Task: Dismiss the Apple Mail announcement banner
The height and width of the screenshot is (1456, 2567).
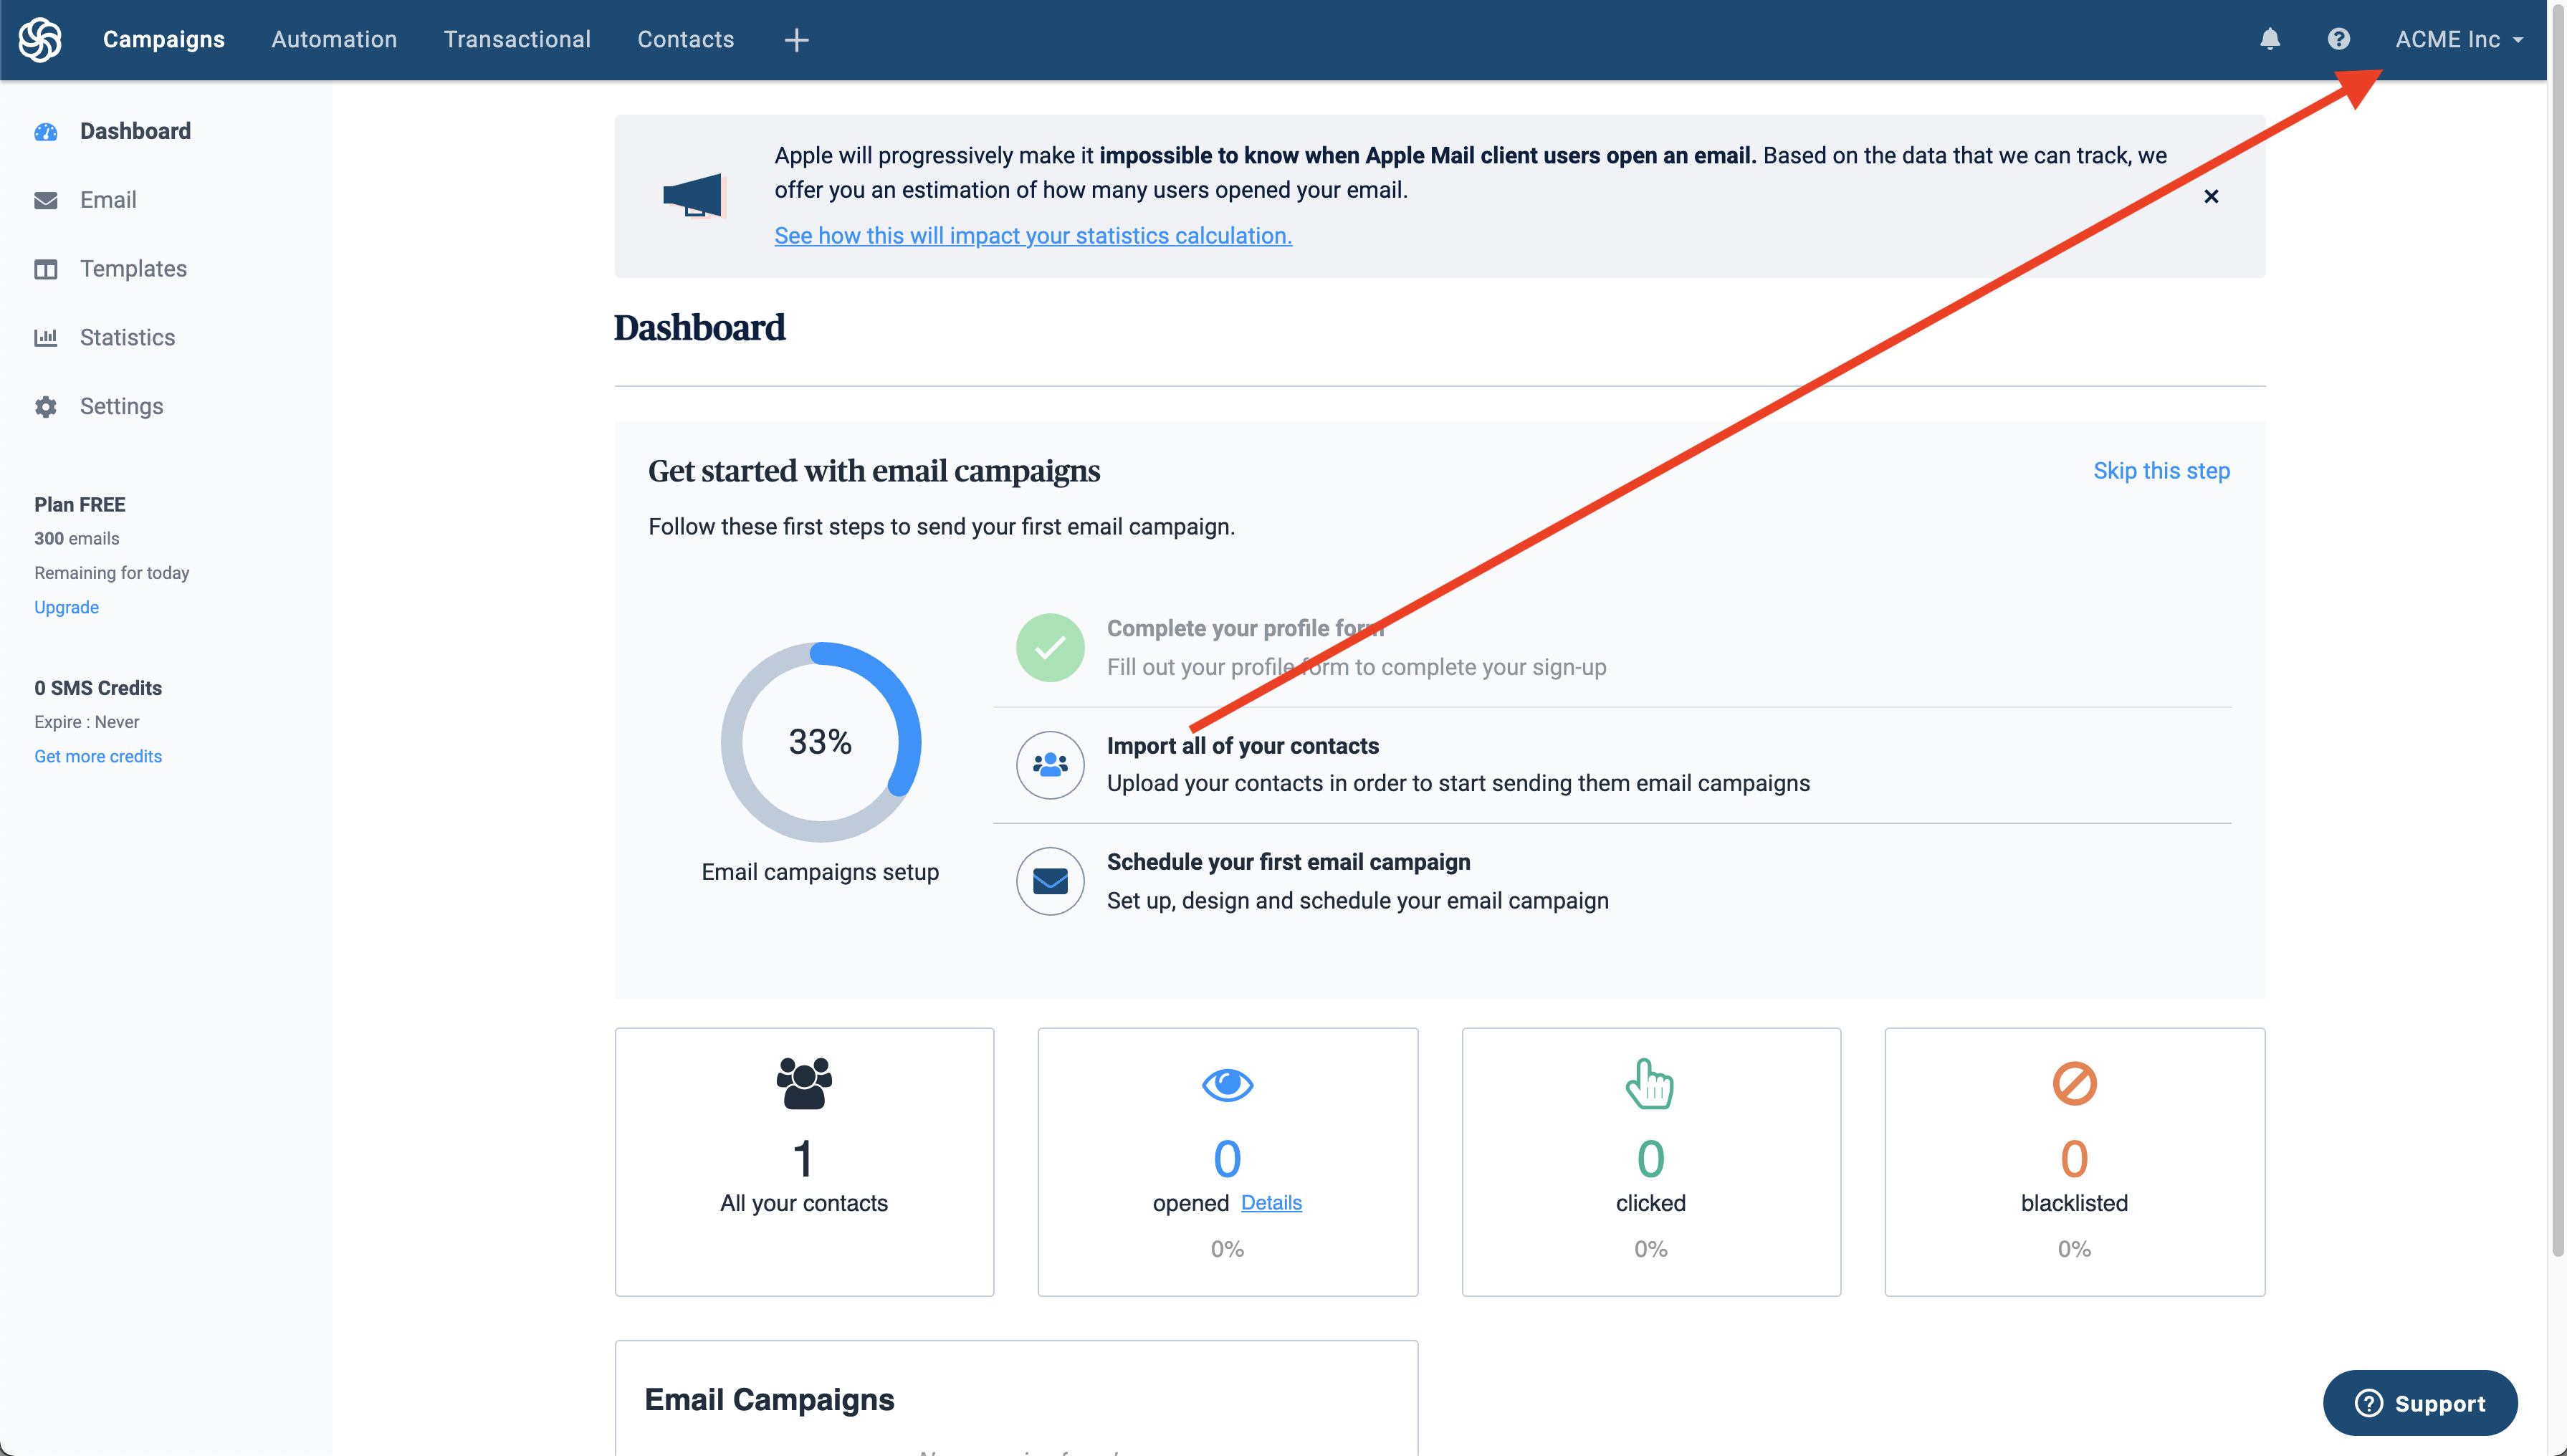Action: coord(2211,196)
